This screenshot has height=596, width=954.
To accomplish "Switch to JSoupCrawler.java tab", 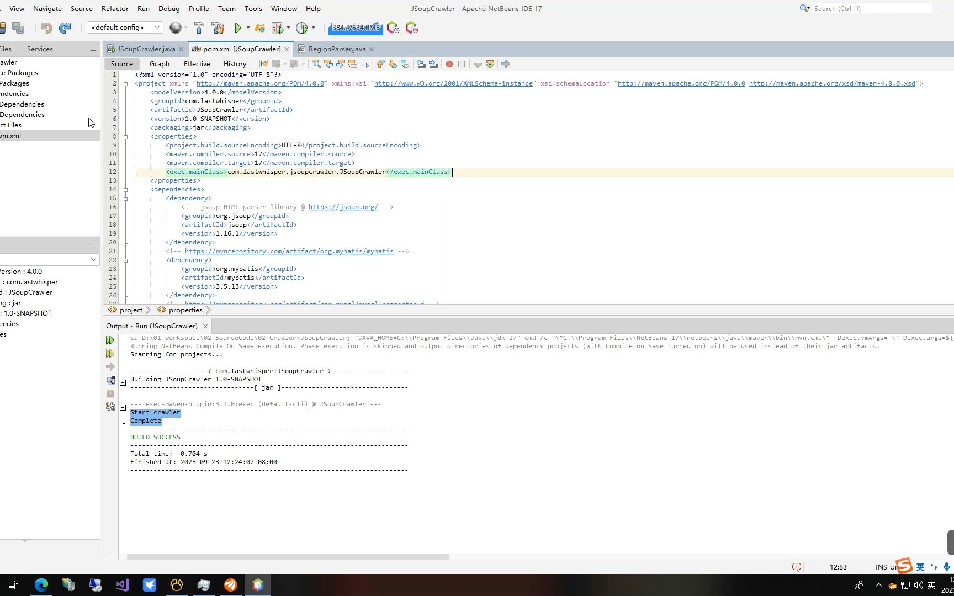I will [x=146, y=49].
